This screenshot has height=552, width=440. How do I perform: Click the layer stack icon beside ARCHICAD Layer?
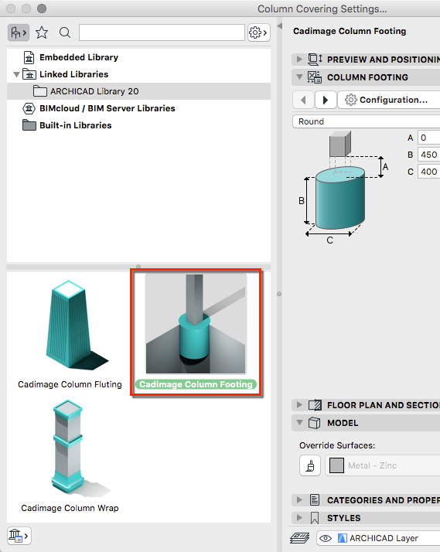tap(299, 538)
